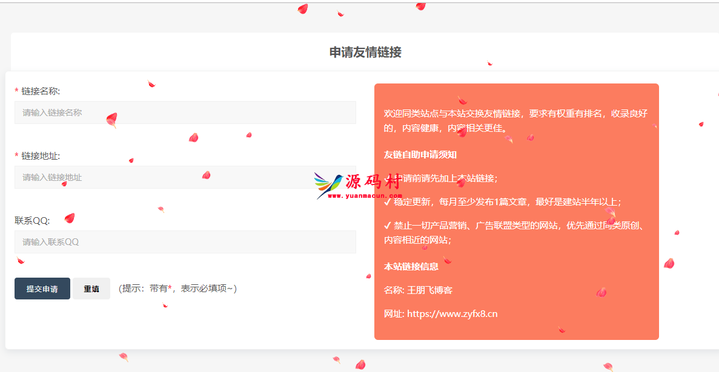Click the red asterisk beside 链接名称
719x372 pixels.
point(17,91)
